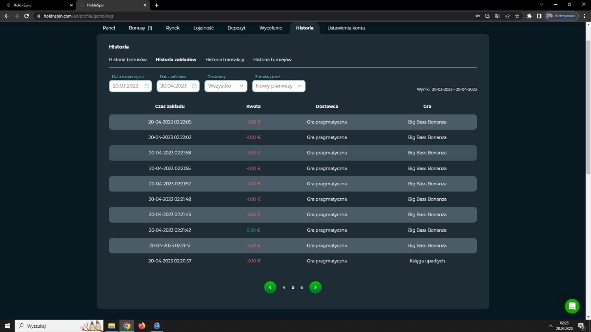Open Windows Start menu
Image resolution: width=591 pixels, height=332 pixels.
coord(7,326)
